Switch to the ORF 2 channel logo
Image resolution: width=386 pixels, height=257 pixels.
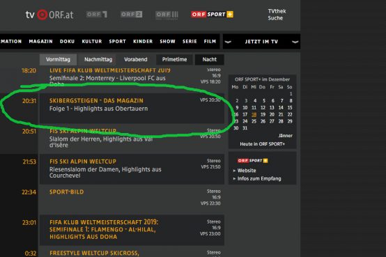coord(132,15)
